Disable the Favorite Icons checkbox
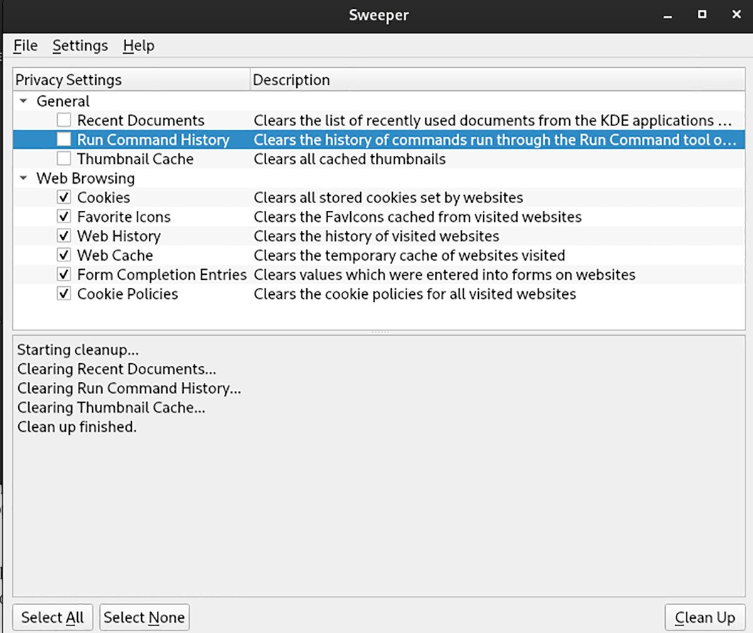Viewport: 753px width, 633px height. coord(63,216)
